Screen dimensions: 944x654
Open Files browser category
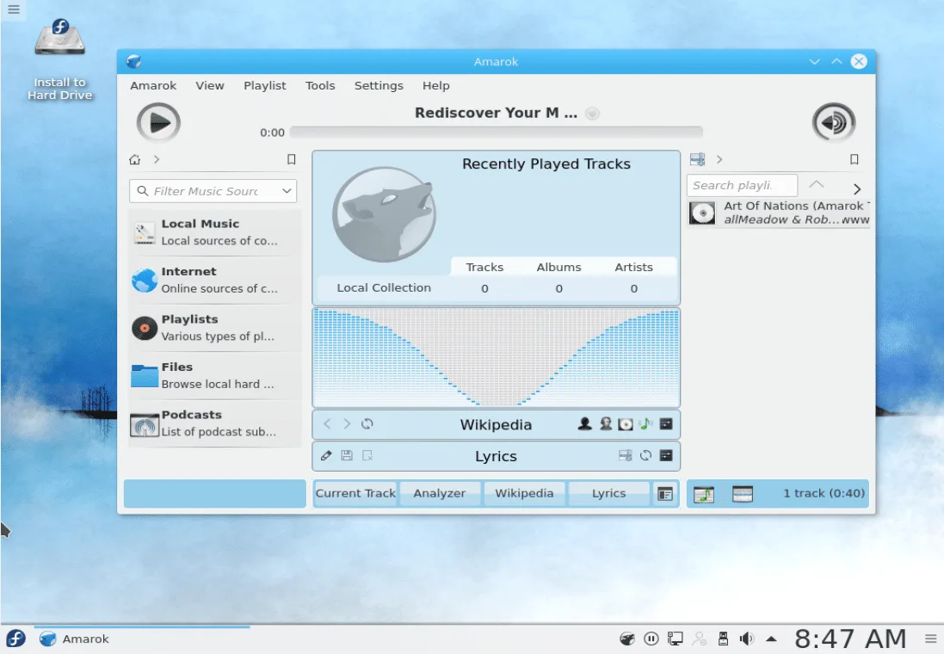(x=215, y=375)
